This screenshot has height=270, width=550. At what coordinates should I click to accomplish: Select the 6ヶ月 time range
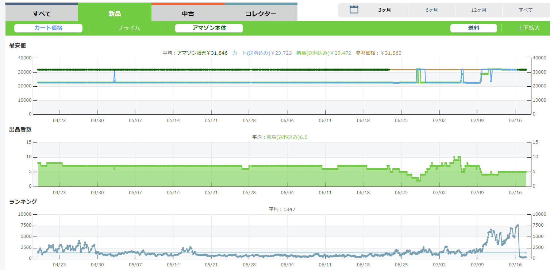pyautogui.click(x=432, y=10)
